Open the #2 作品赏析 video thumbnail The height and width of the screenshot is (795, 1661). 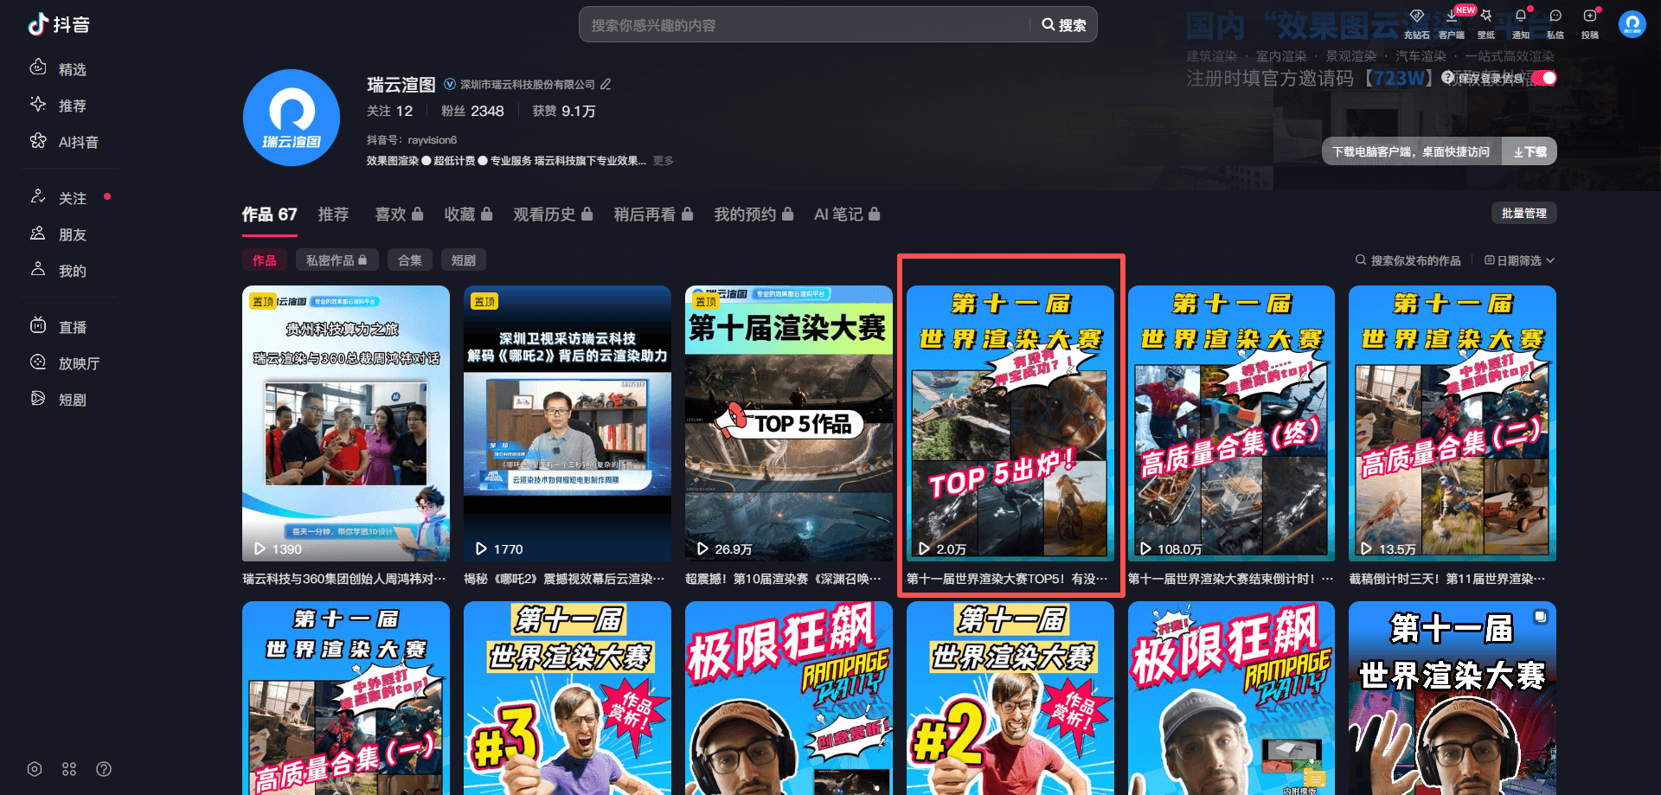click(1010, 698)
